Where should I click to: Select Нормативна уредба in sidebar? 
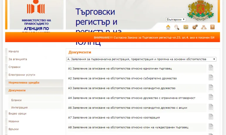pos(34,83)
